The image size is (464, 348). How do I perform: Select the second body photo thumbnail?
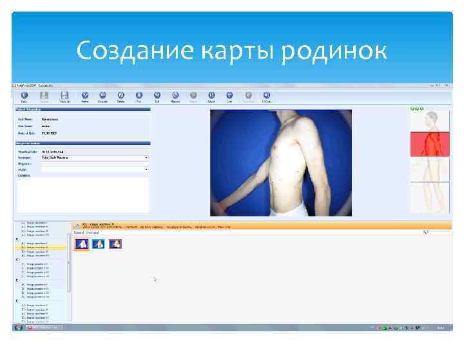tap(98, 244)
